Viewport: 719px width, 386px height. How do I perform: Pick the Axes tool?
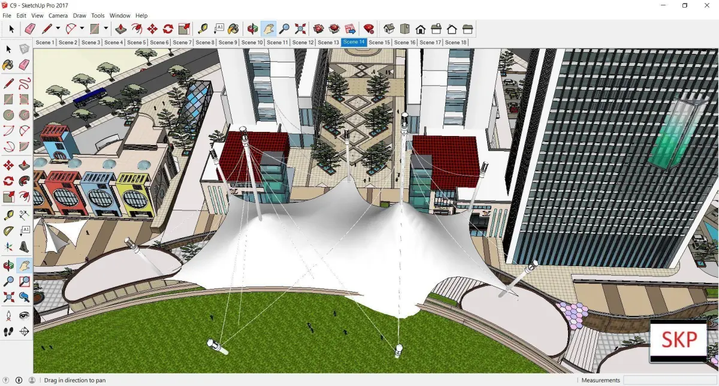[x=8, y=246]
